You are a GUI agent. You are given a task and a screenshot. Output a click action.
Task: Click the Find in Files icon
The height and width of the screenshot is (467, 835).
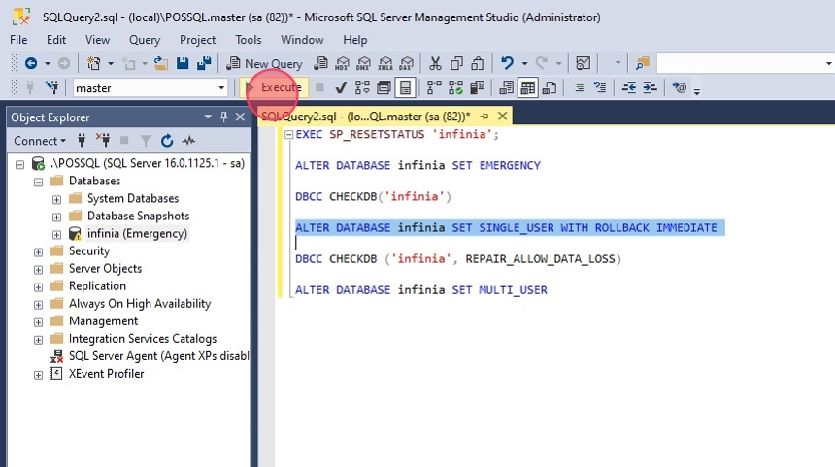643,63
